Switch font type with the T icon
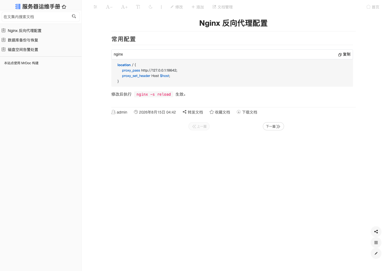Image resolution: width=391 pixels, height=271 pixels. [x=138, y=7]
